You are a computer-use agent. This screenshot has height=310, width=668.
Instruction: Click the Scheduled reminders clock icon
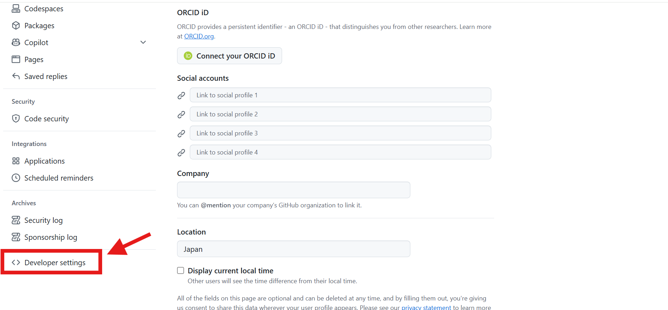[x=16, y=178]
